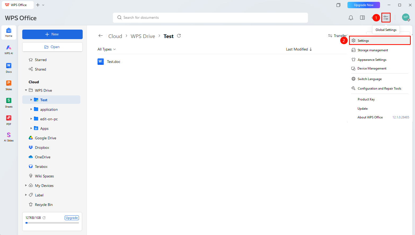Click the Upgrade Now button
This screenshot has height=235, width=415.
click(364, 5)
